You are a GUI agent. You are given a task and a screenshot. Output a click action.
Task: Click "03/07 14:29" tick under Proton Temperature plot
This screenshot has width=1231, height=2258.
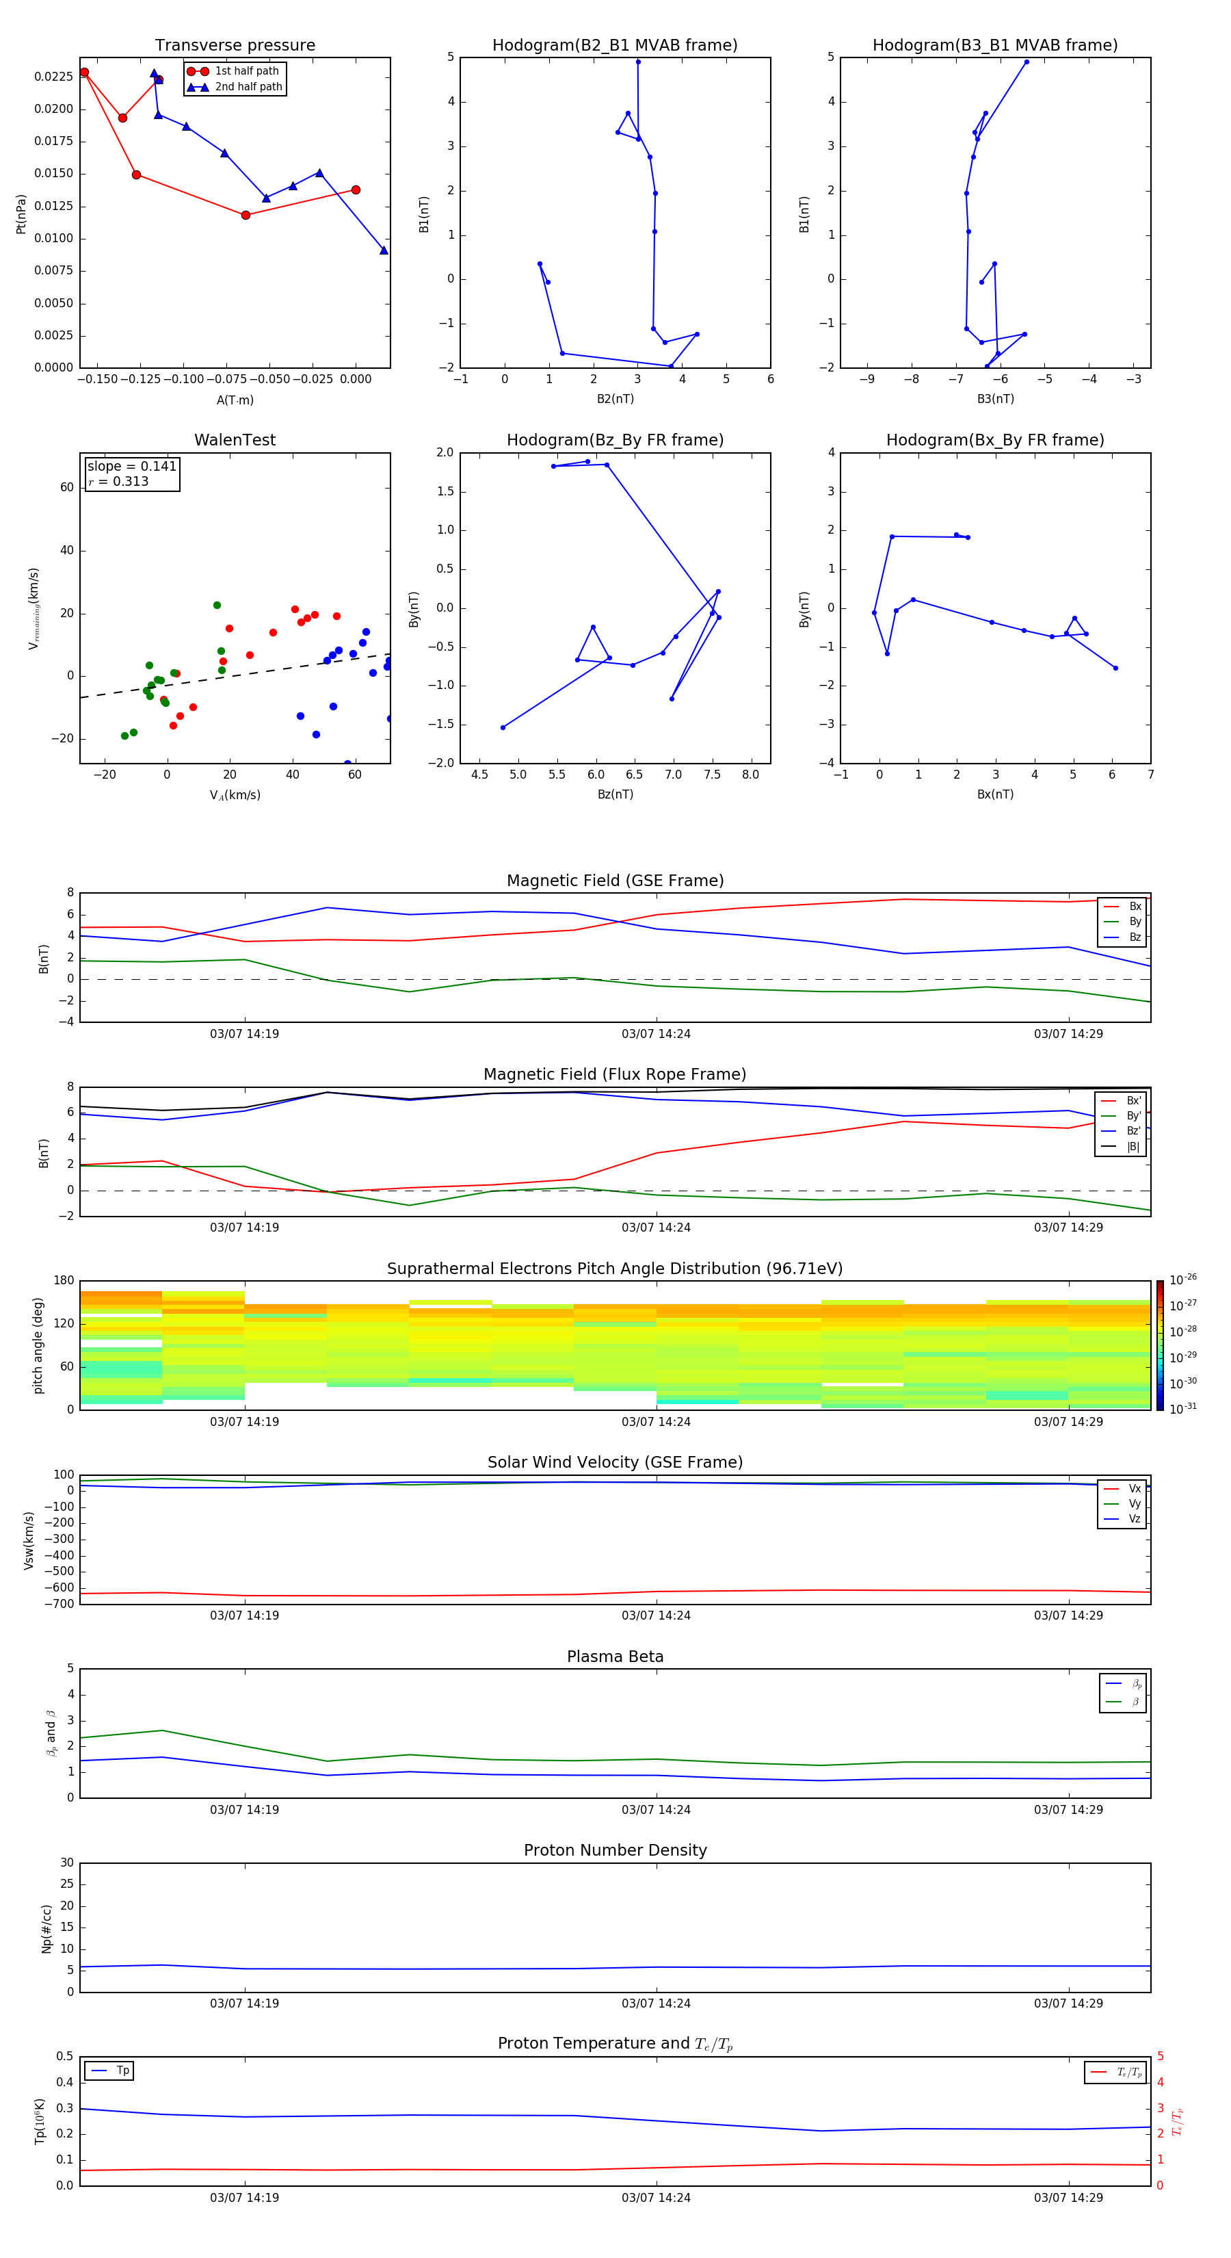1069,2198
